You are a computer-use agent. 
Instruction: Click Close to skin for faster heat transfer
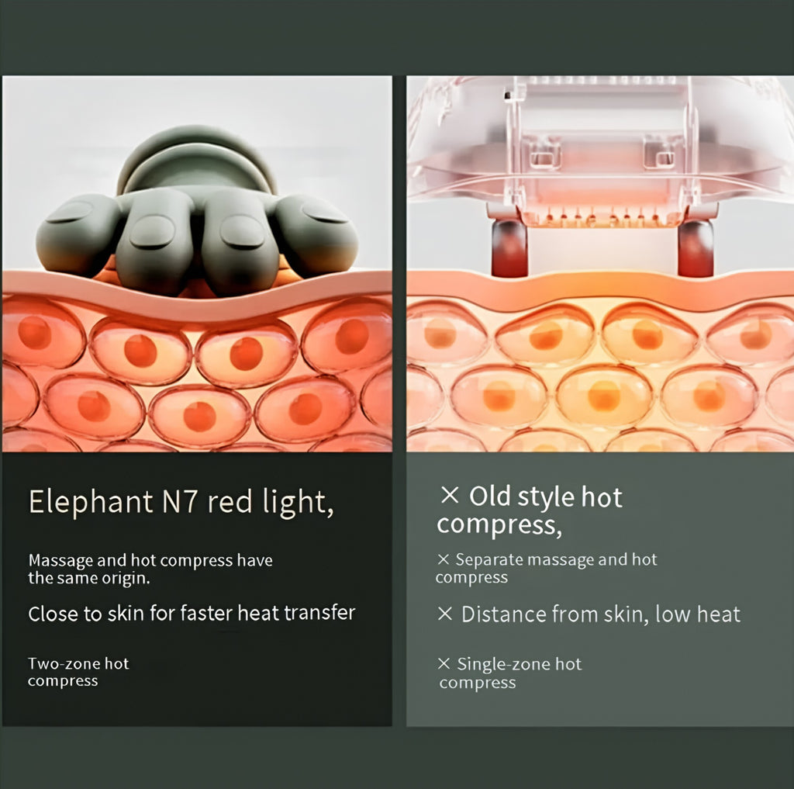pos(192,613)
